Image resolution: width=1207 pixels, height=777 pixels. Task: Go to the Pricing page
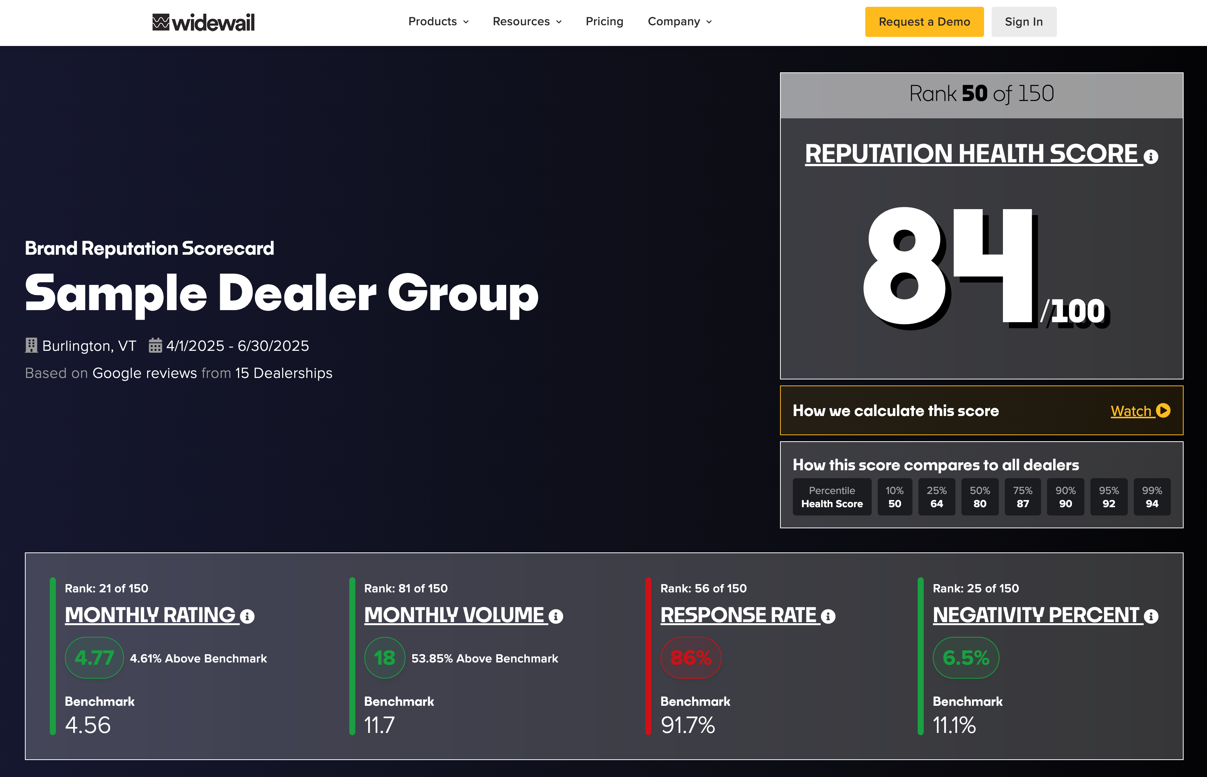pos(605,22)
